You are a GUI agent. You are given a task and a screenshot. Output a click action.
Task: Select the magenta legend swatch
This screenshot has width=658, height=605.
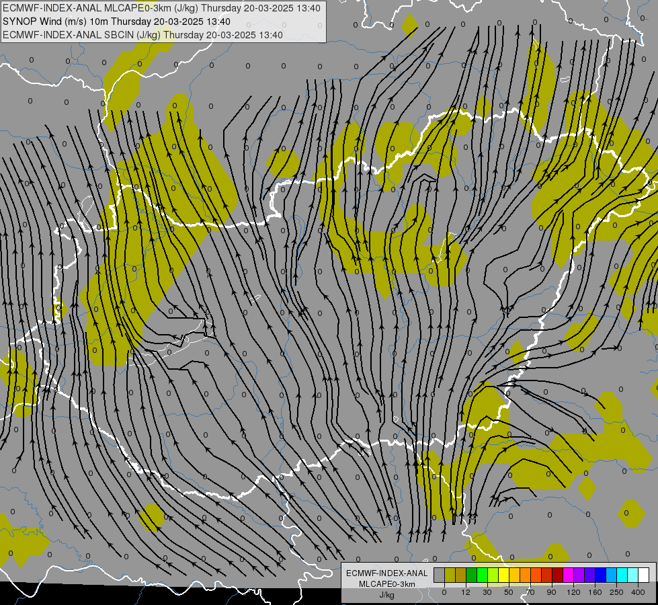tap(569, 575)
